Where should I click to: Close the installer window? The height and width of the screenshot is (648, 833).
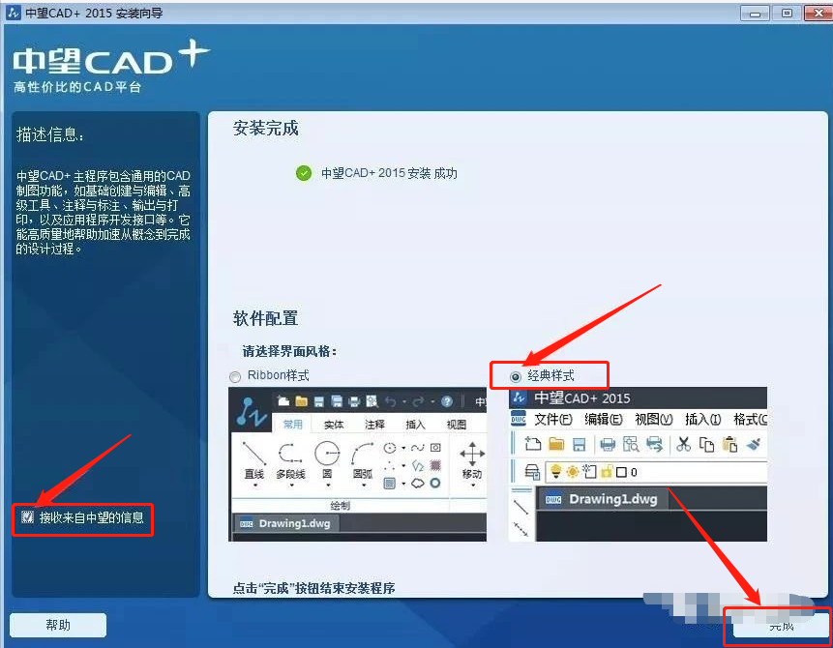coord(818,13)
